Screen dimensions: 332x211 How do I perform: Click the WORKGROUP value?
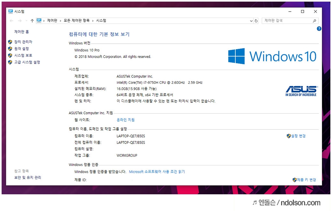127,155
